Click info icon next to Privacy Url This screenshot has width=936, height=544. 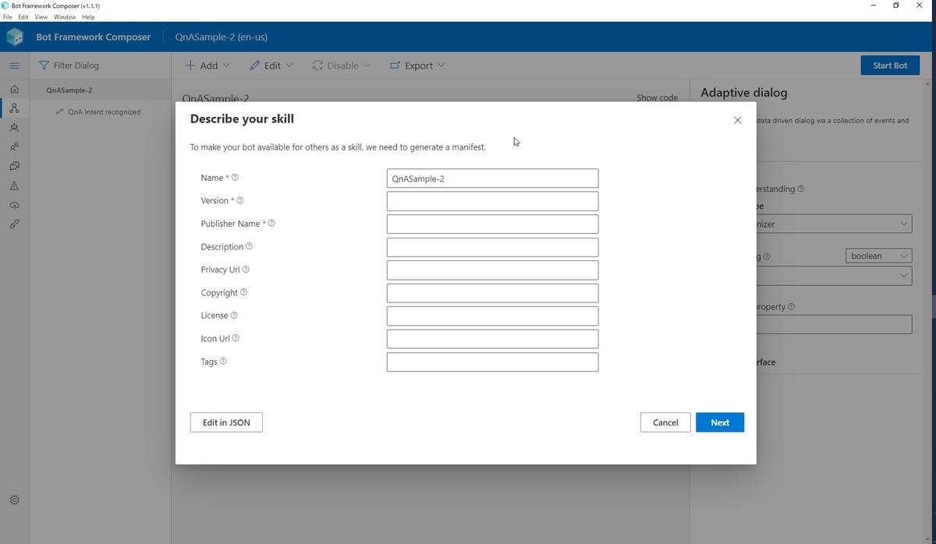pyautogui.click(x=246, y=270)
